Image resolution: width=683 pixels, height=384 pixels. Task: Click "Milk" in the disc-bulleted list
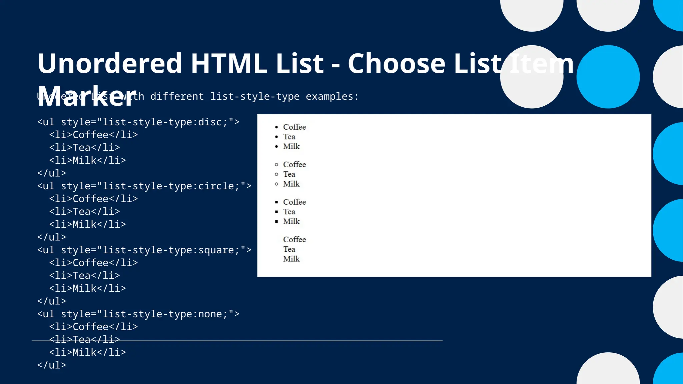click(x=291, y=146)
